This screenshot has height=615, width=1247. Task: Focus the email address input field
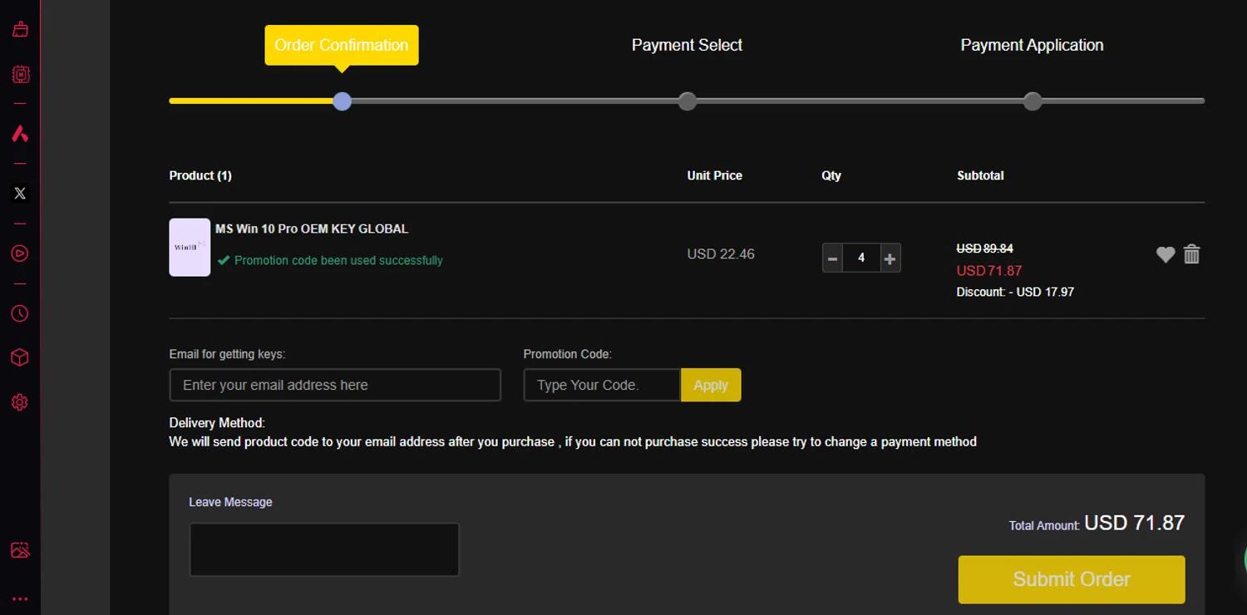335,386
